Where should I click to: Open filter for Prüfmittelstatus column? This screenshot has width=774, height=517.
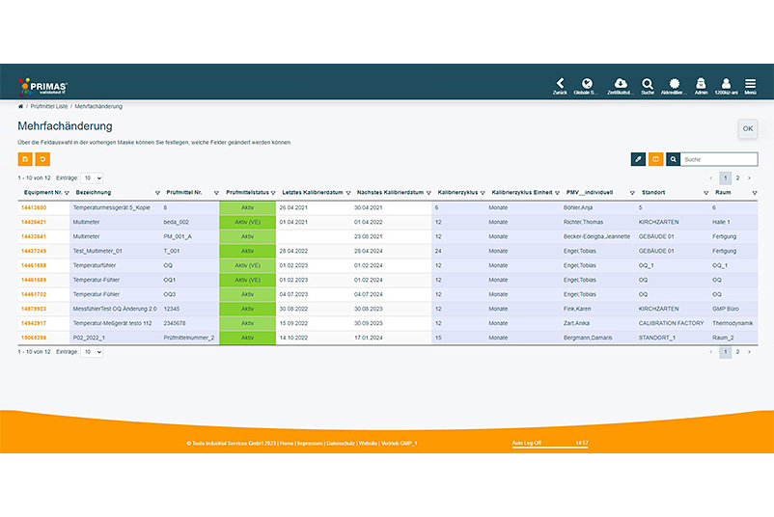click(273, 193)
